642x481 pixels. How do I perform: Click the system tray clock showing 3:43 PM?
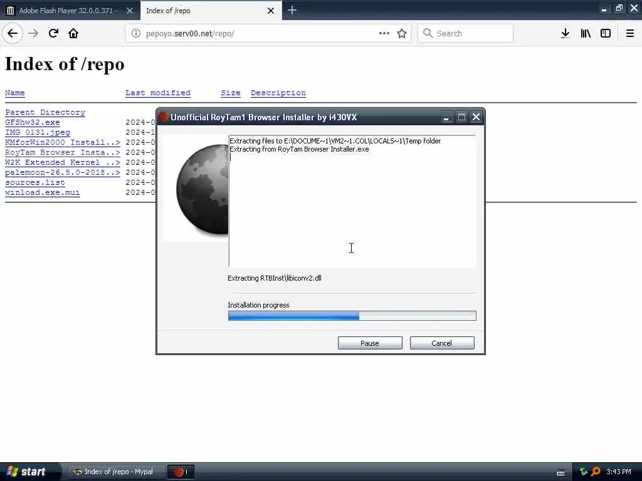(619, 472)
